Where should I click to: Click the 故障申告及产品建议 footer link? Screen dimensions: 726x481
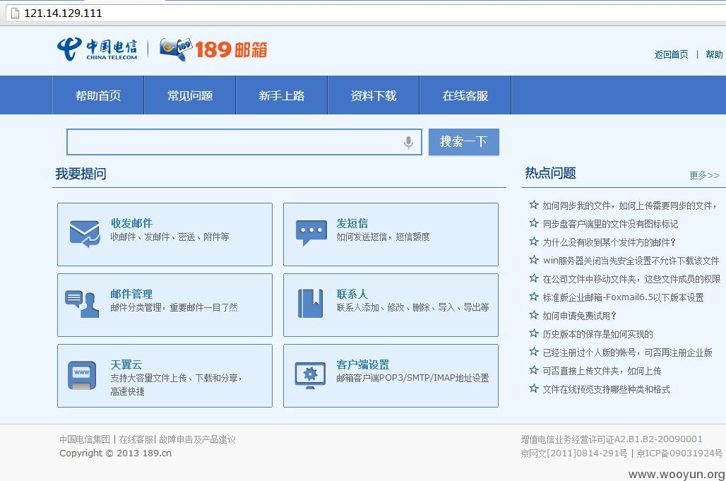[x=197, y=439]
